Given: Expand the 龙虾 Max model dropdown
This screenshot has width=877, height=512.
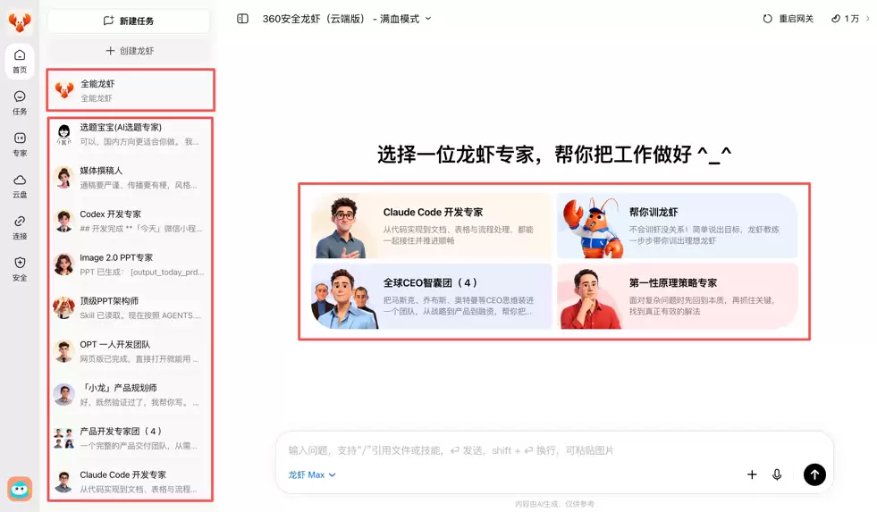Looking at the screenshot, I should 311,474.
